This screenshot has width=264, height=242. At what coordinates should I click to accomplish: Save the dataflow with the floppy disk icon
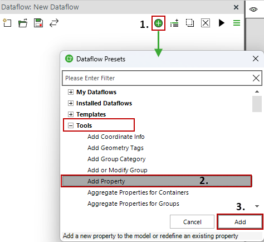(38, 23)
